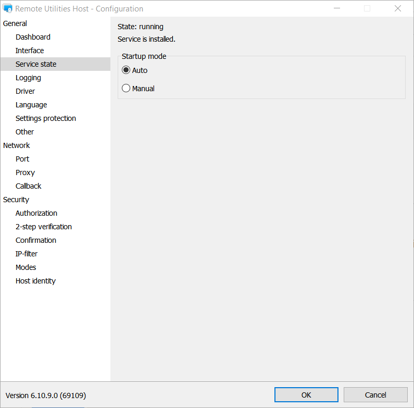Viewport: 414px width, 408px height.
Task: Show Driver settings
Action: pos(25,91)
